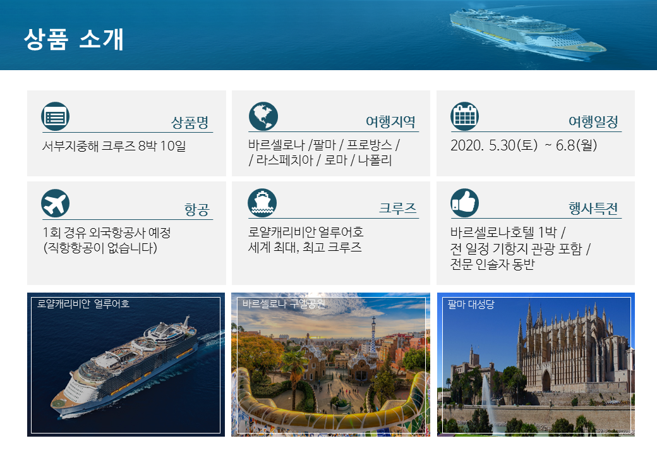Image resolution: width=657 pixels, height=455 pixels.
Task: Click the cruise ship in header banner
Action: 528,34
